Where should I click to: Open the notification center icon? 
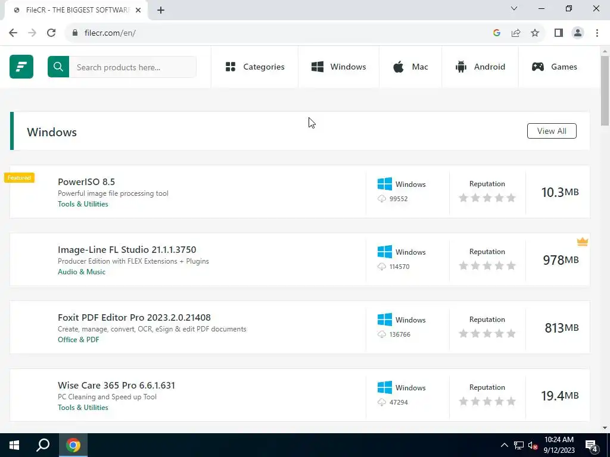pyautogui.click(x=591, y=446)
